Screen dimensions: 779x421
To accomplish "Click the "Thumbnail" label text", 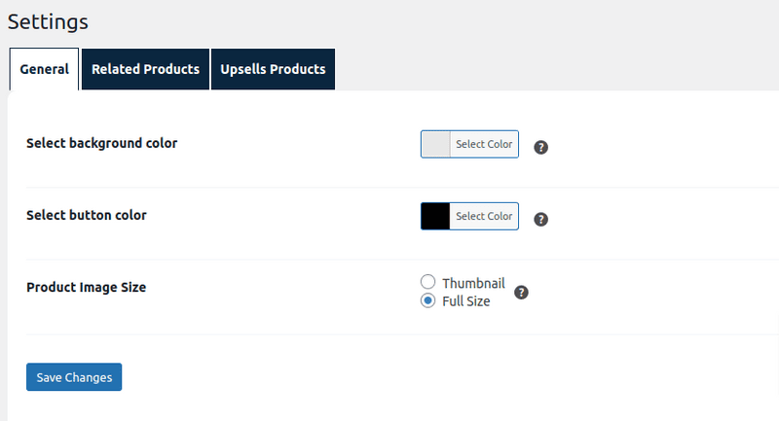I will coord(473,283).
